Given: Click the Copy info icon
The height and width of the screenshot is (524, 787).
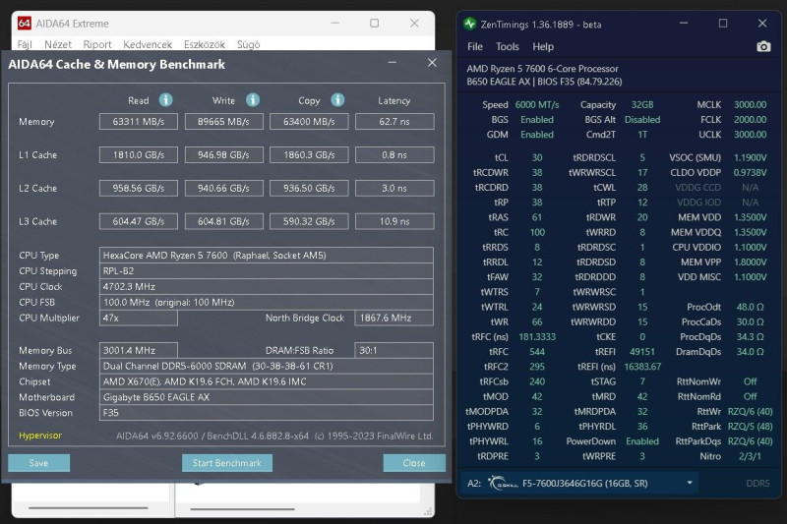Looking at the screenshot, I should [x=337, y=99].
